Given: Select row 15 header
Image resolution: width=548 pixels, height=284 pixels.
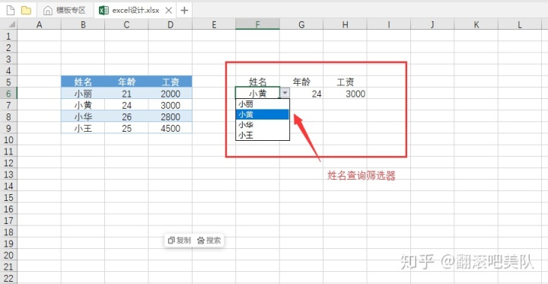Looking at the screenshot, I should [x=8, y=198].
